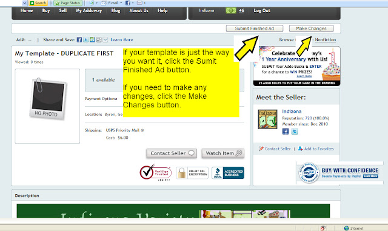Click the 1 Year Anniversary banner
The height and width of the screenshot is (231, 388).
[x=296, y=66]
